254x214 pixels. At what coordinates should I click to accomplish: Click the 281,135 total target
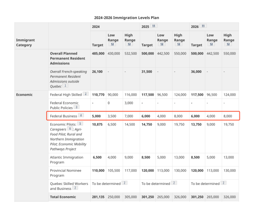pyautogui.click(x=98, y=197)
